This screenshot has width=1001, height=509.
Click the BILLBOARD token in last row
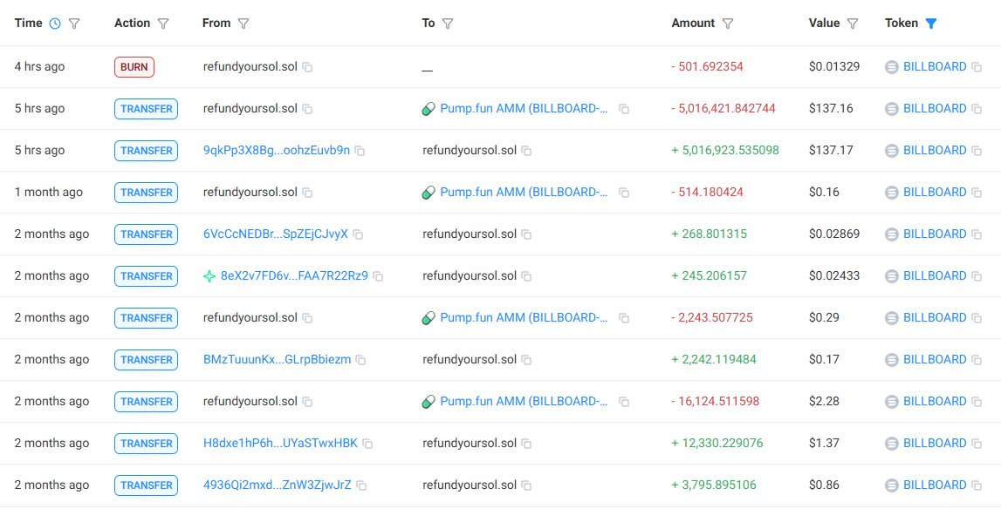[x=935, y=485]
